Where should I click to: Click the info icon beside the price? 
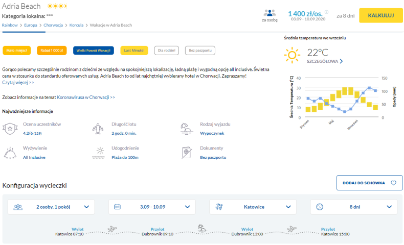(326, 12)
